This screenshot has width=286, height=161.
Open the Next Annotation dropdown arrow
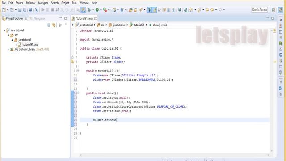195,10
